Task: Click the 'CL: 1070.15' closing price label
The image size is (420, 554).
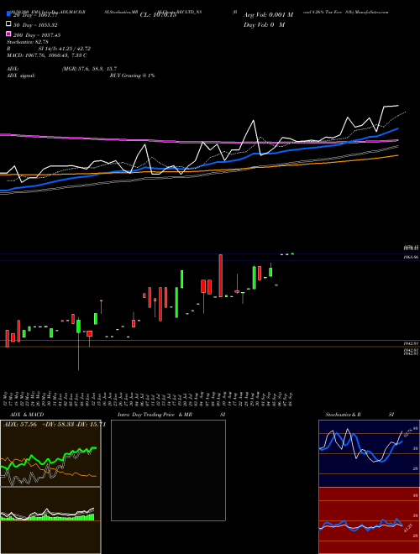Action: tap(158, 15)
